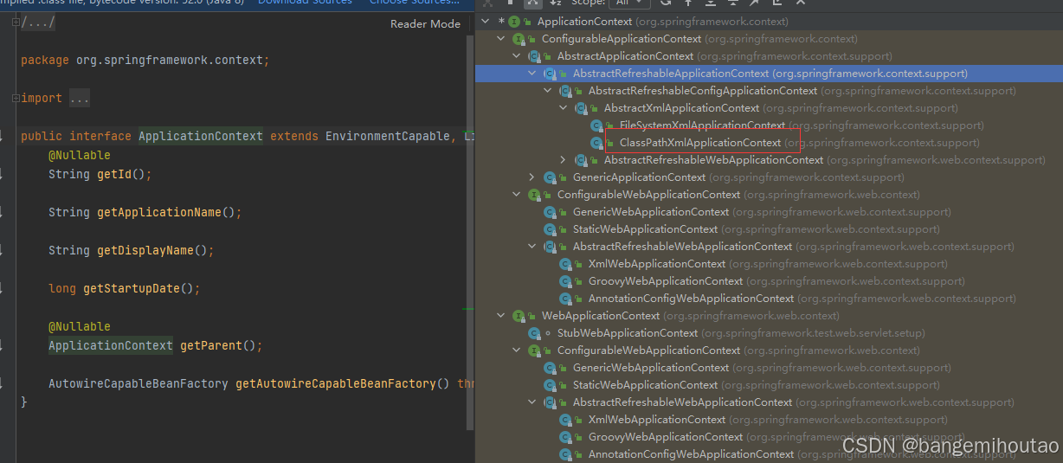Collapse the AbstractRefreshableConfigApplicationContext node
The width and height of the screenshot is (1063, 463).
(548, 91)
